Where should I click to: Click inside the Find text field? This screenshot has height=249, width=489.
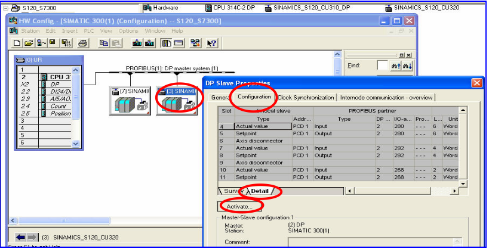[x=383, y=66]
